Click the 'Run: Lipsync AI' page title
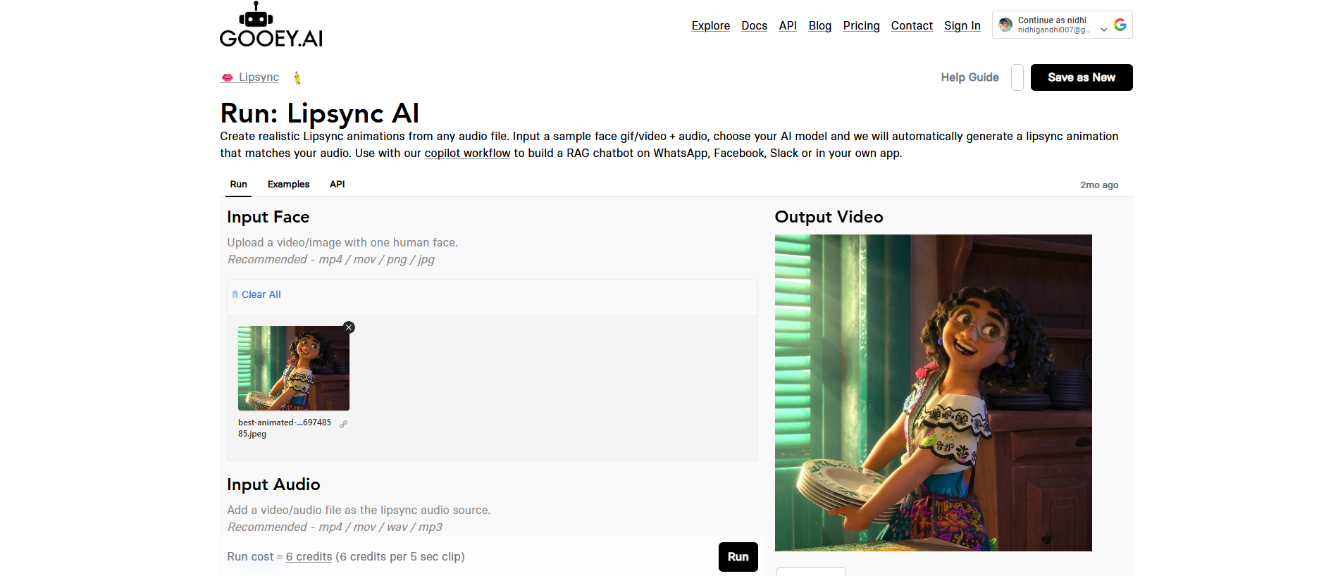1338x576 pixels. [x=320, y=113]
